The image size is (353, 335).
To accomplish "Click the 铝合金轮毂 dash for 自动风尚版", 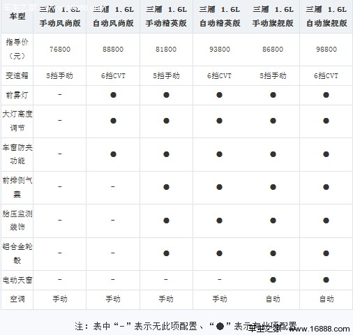I will 113,253.
